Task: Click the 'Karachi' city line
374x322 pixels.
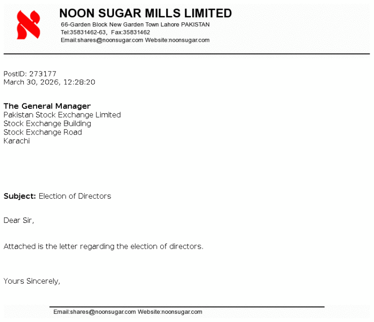Action: click(x=17, y=141)
